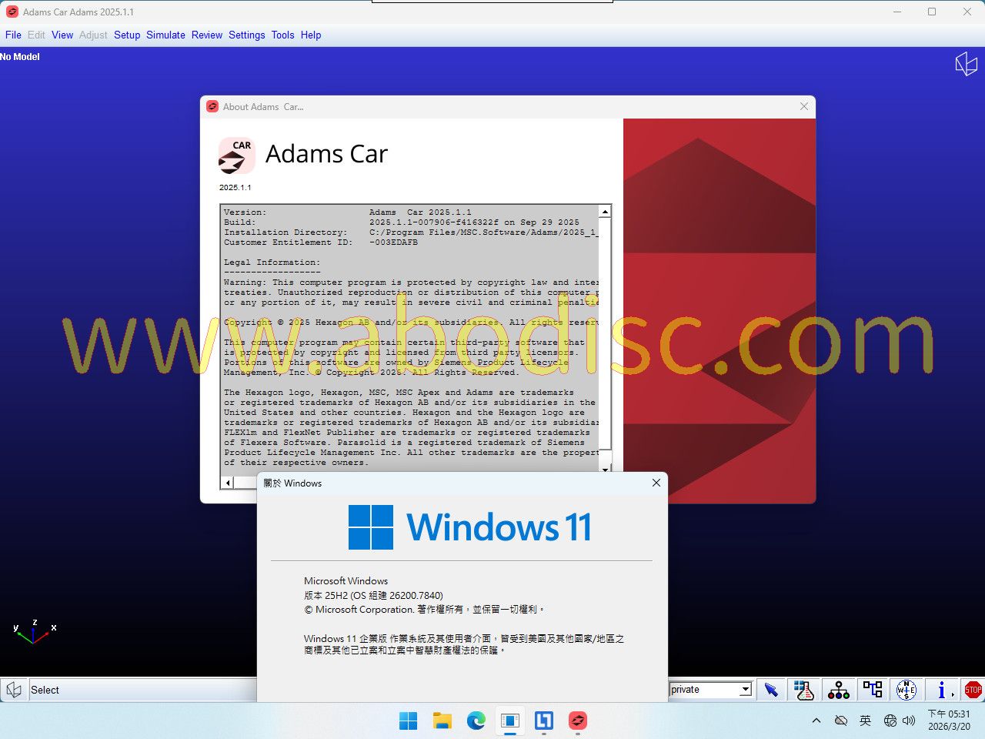This screenshot has height=739, width=985.
Task: Close the 關於 Windows dialog
Action: click(x=656, y=483)
